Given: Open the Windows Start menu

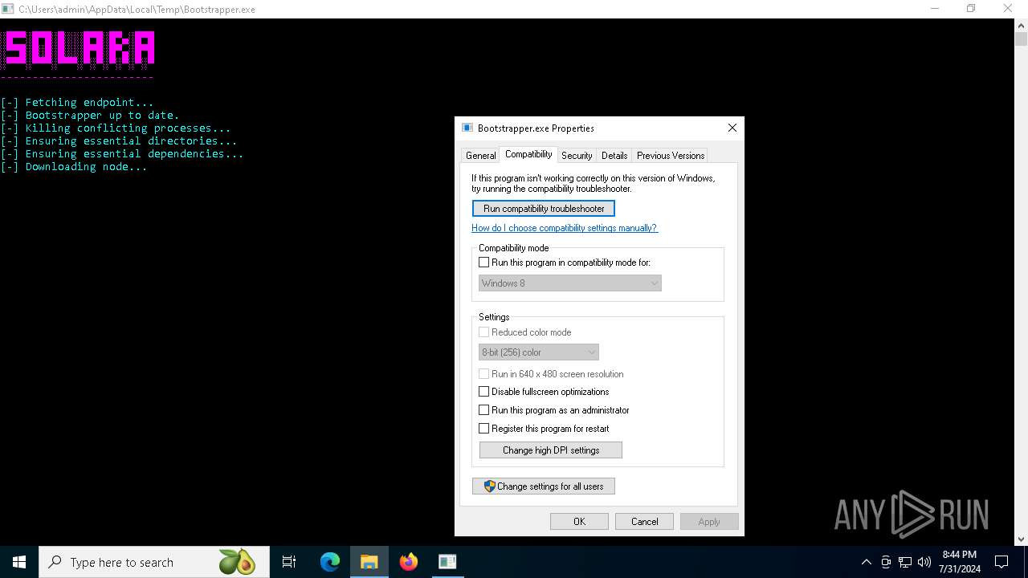Looking at the screenshot, I should click(19, 562).
